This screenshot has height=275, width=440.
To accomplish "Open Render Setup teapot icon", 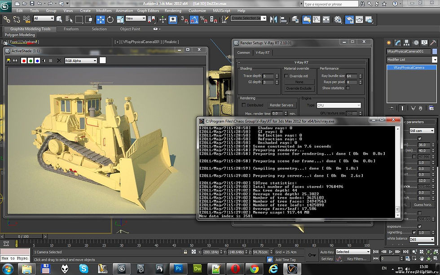I will (x=349, y=19).
